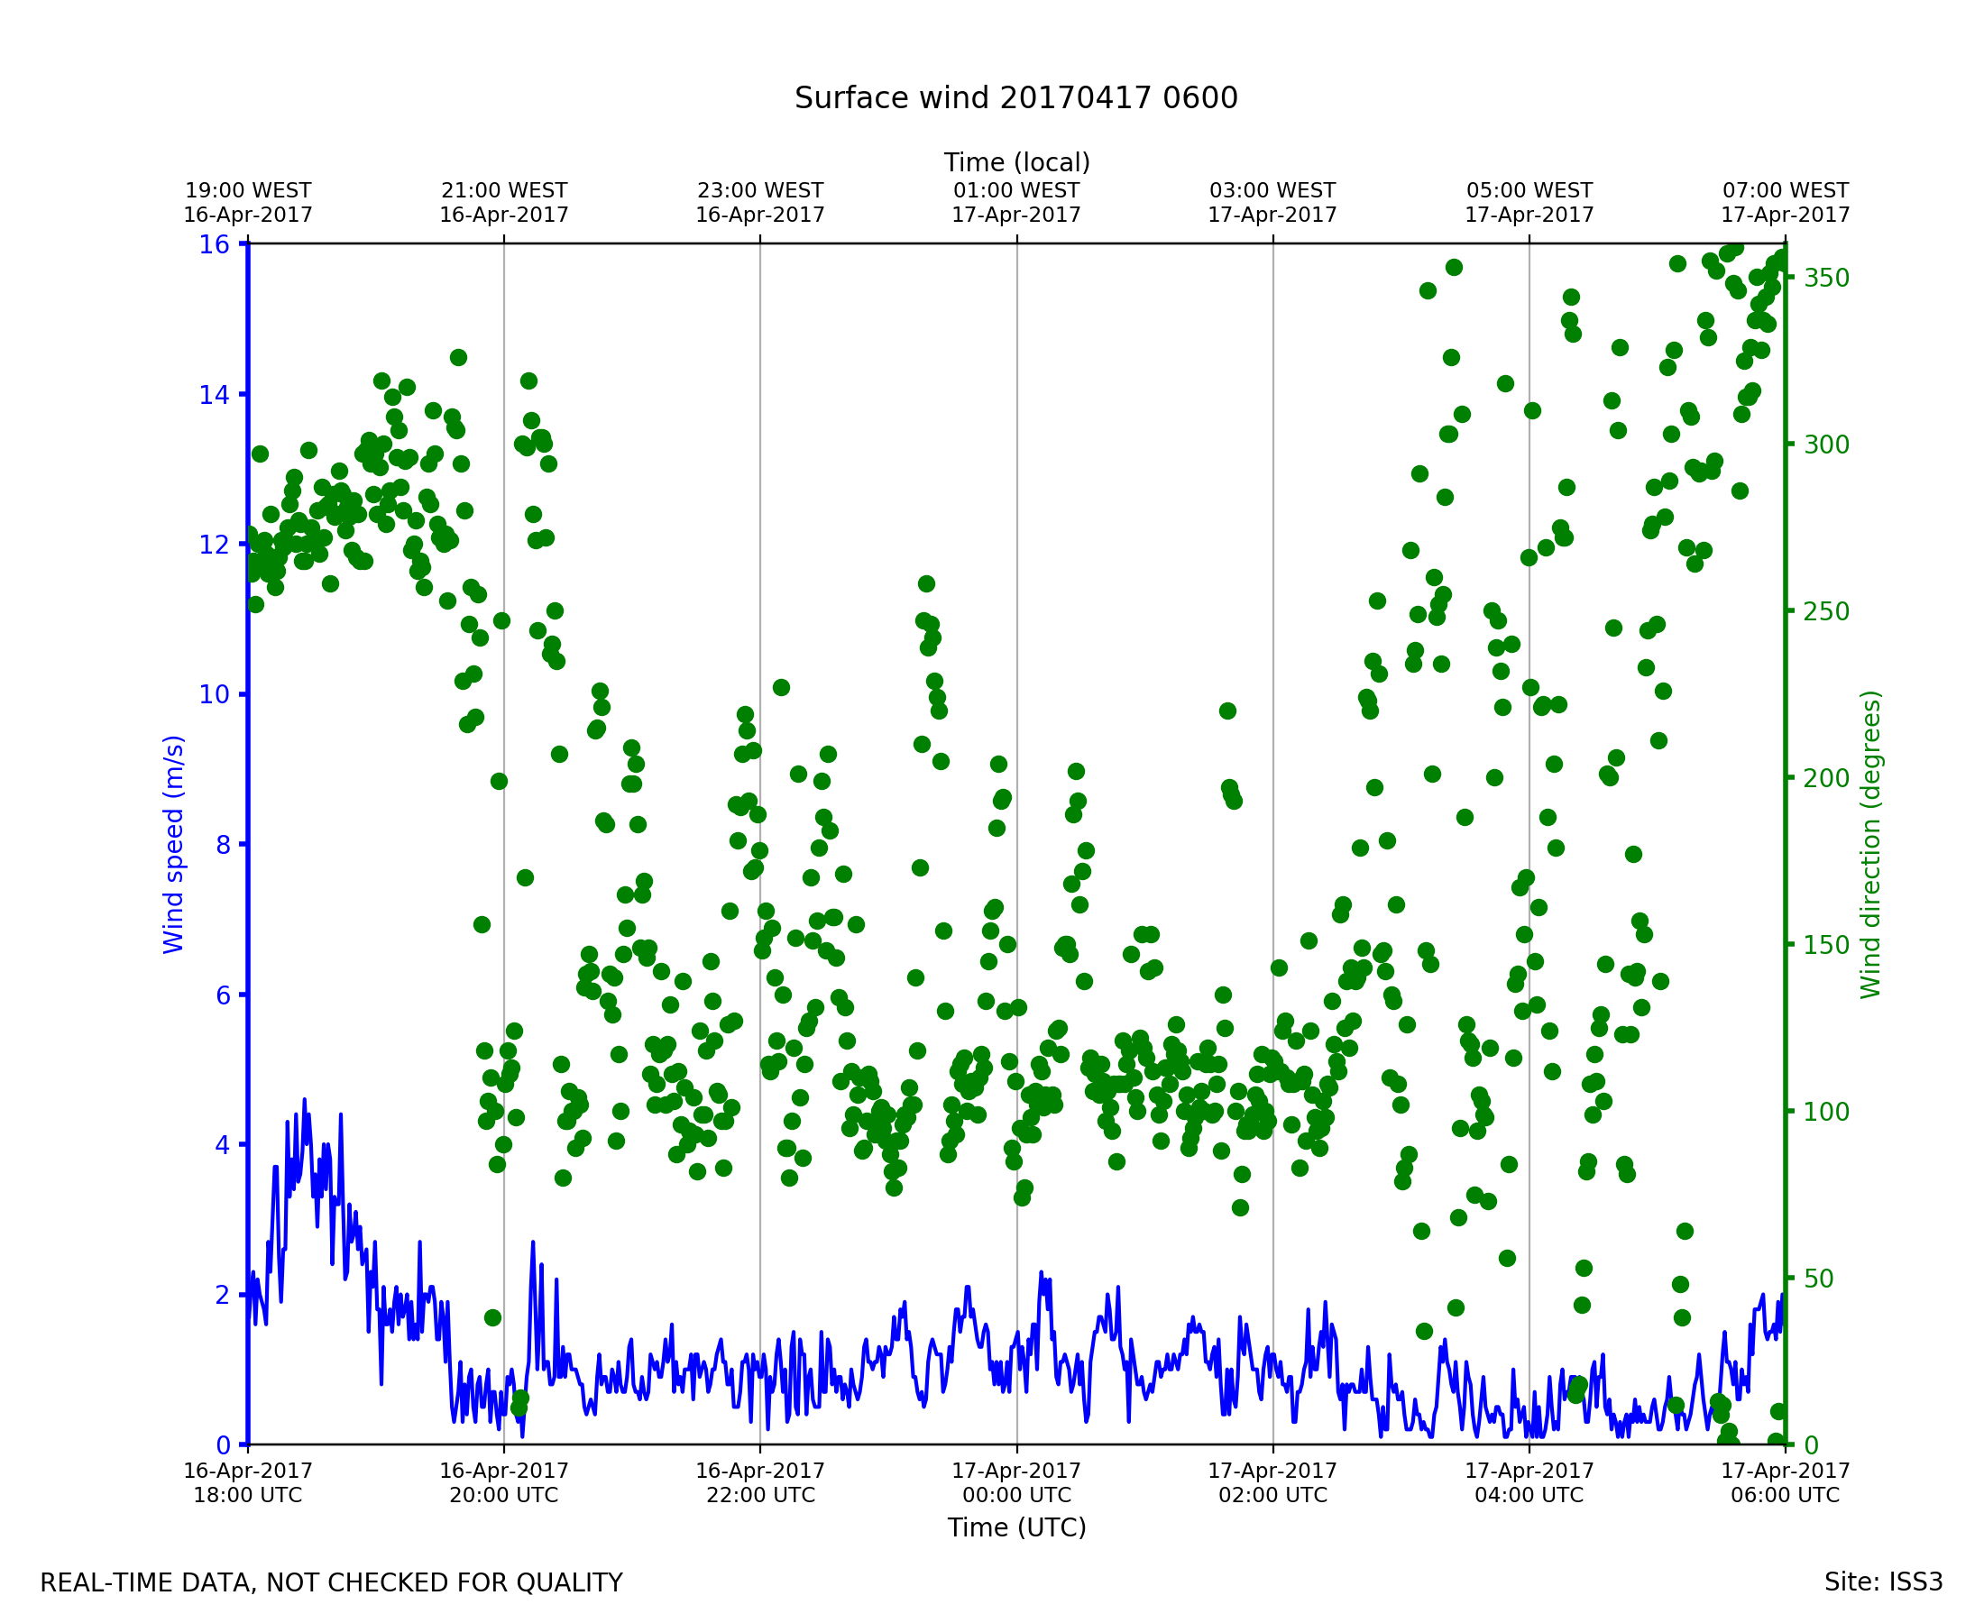This screenshot has height=1623, width=1984.
Task: Click the '16-Apr-2017 18:00 UTC' bottom tick label
Action: (x=248, y=1482)
